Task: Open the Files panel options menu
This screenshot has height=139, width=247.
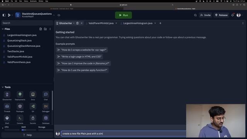Action: coord(50,29)
